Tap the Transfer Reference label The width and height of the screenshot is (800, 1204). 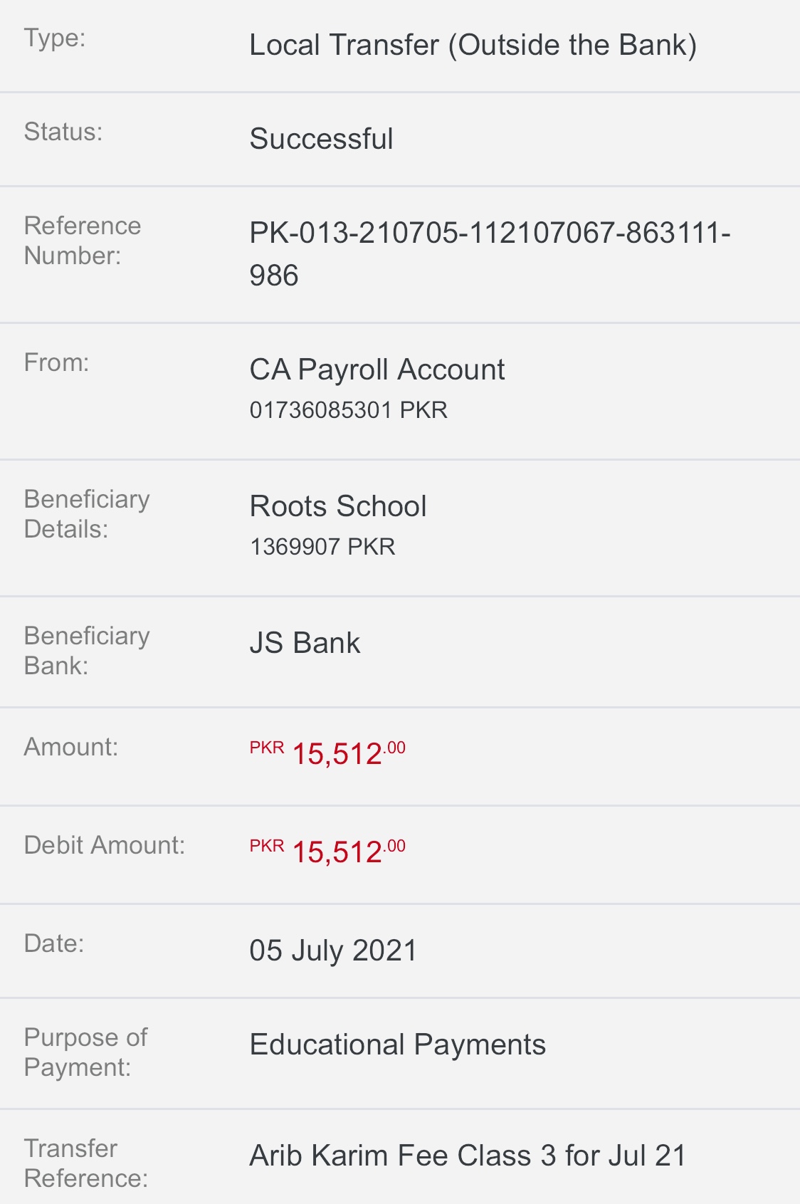[86, 1163]
